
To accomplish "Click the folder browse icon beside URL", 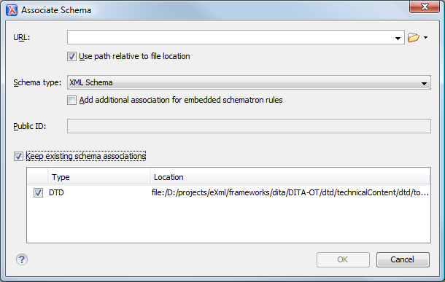I will [x=413, y=37].
